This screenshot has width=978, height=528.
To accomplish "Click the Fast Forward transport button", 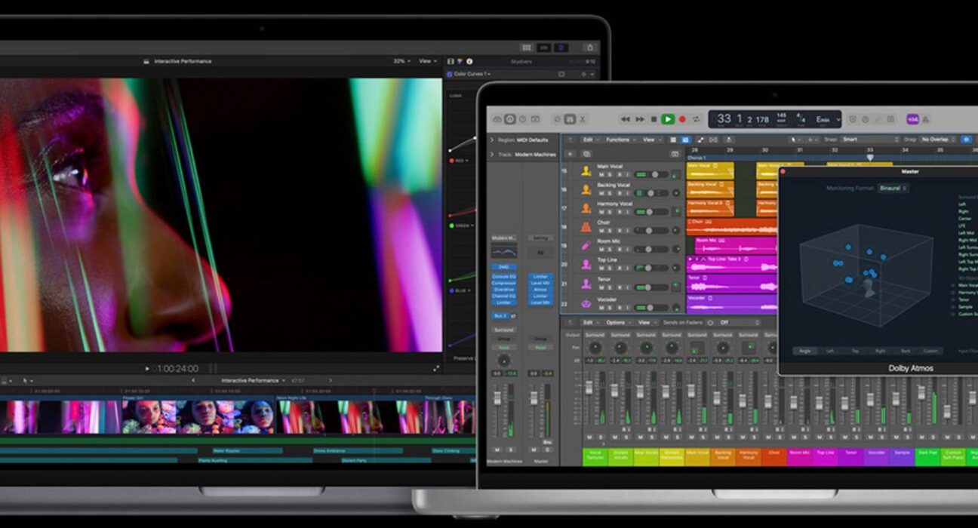I will (640, 119).
